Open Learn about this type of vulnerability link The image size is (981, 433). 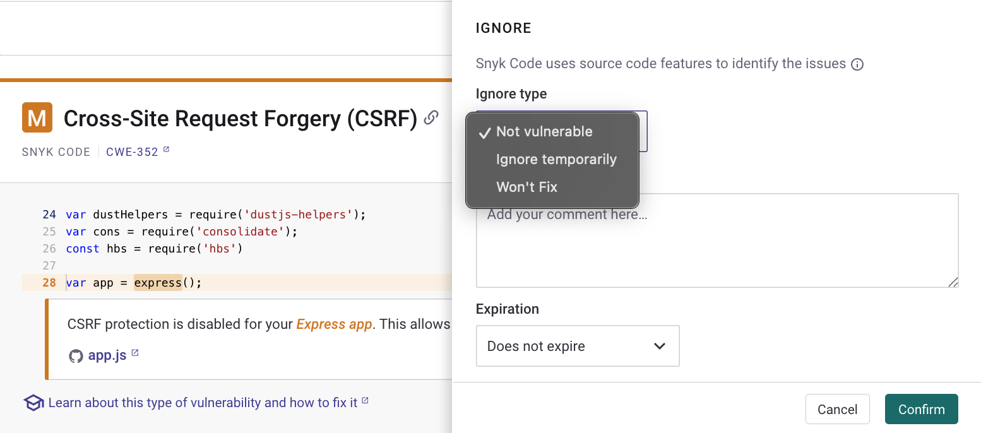(x=203, y=403)
